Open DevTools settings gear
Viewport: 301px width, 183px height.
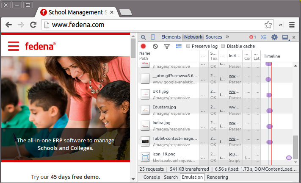pyautogui.click(x=274, y=37)
